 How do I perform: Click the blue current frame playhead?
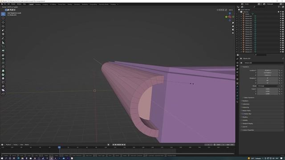tap(59, 147)
